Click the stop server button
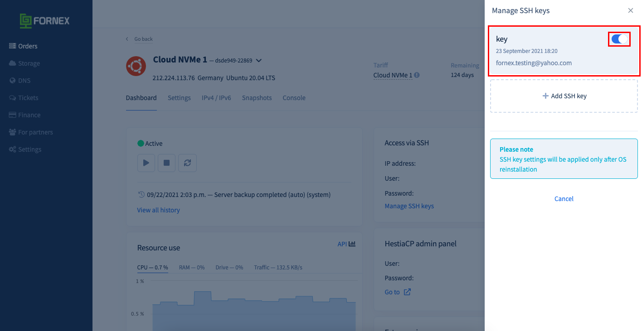This screenshot has height=331, width=642. (x=166, y=163)
